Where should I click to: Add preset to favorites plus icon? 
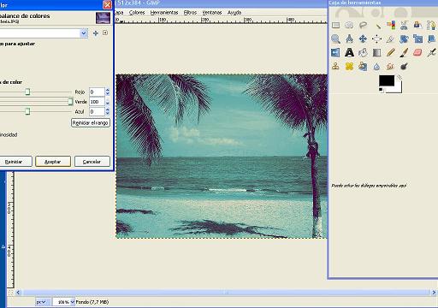coord(96,33)
